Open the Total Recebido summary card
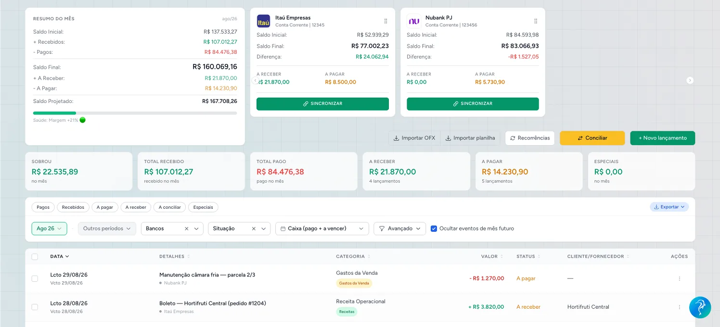Viewport: 720px width, 327px height. (191, 171)
